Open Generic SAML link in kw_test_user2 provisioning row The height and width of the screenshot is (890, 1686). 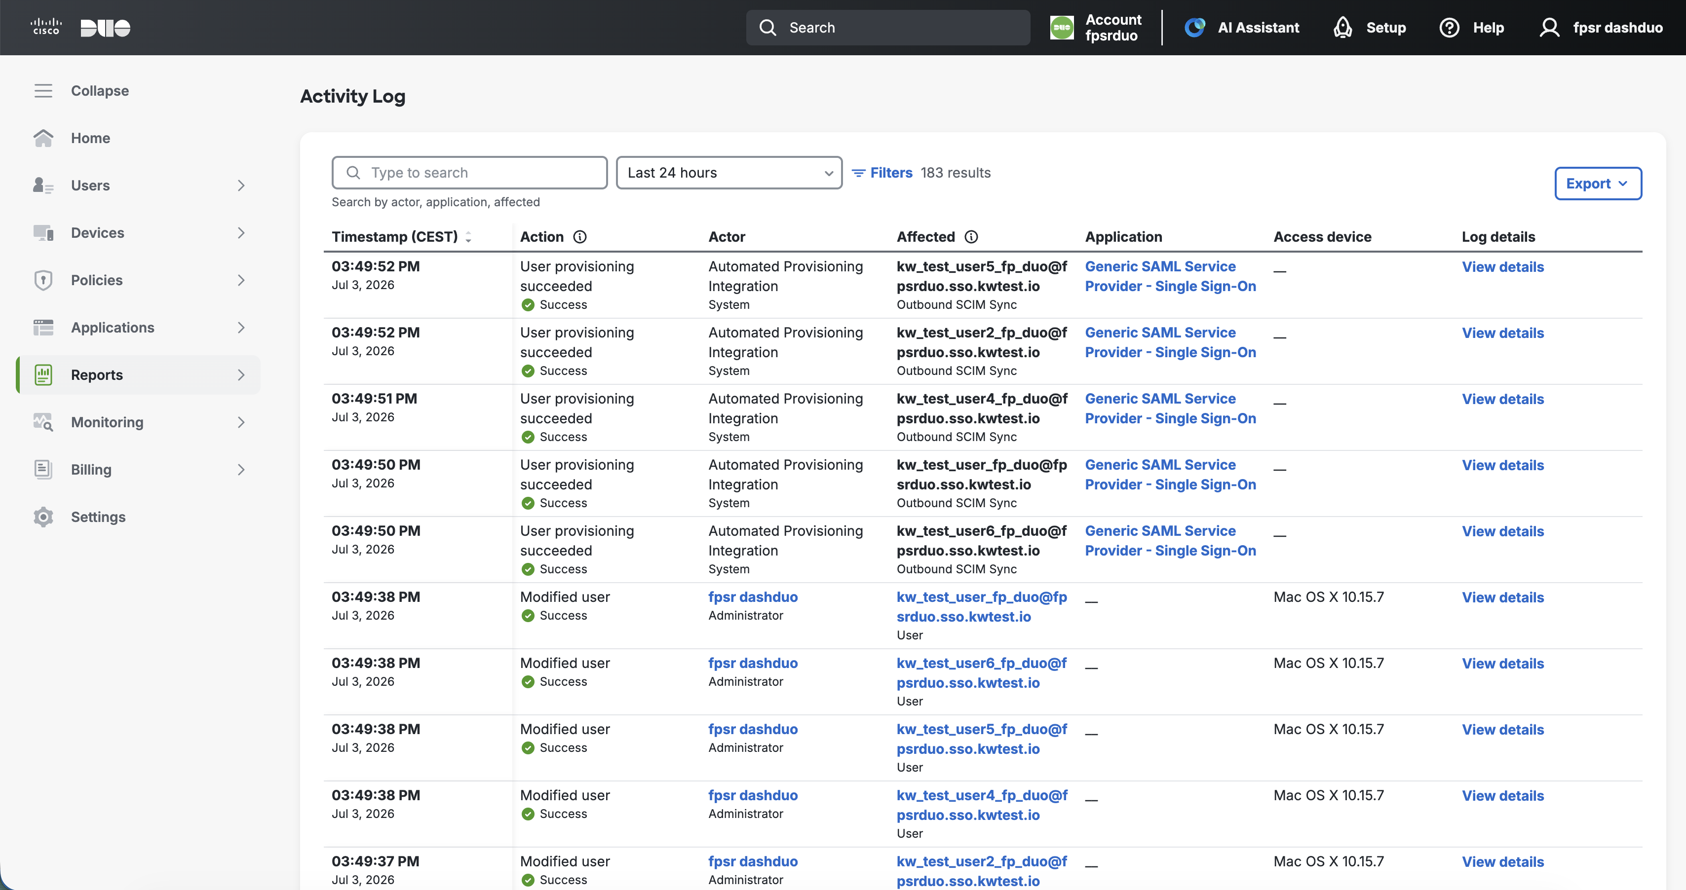pyautogui.click(x=1170, y=342)
